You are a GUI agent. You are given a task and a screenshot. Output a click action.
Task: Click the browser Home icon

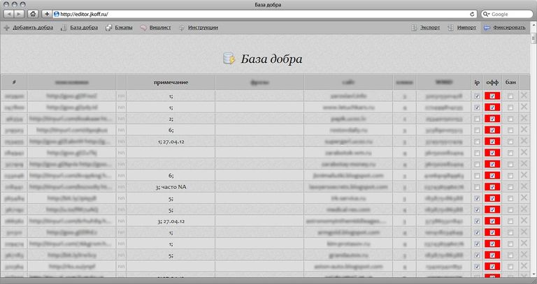(x=34, y=13)
